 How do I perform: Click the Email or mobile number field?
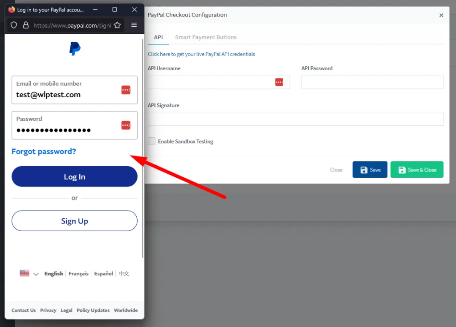point(74,90)
